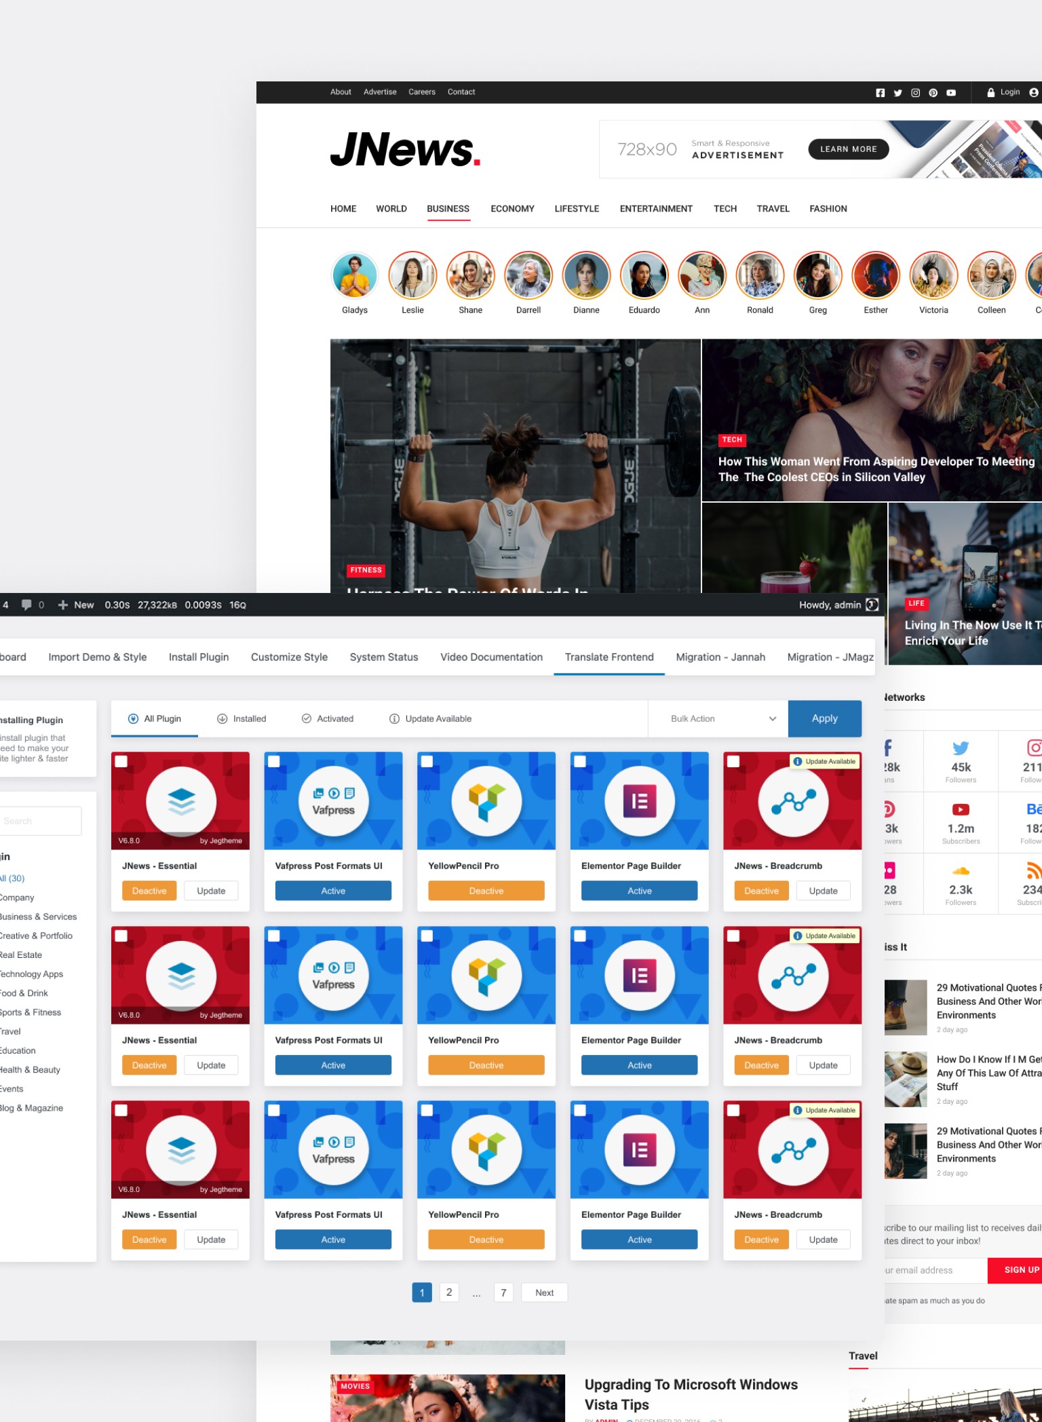Open the Upgrading To Microsoft Windows Vista Tips article
This screenshot has width=1042, height=1422.
coord(691,1394)
